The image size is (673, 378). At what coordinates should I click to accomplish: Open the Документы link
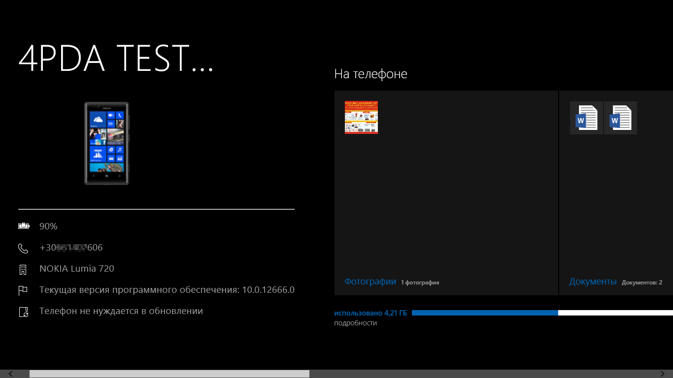[x=593, y=282]
